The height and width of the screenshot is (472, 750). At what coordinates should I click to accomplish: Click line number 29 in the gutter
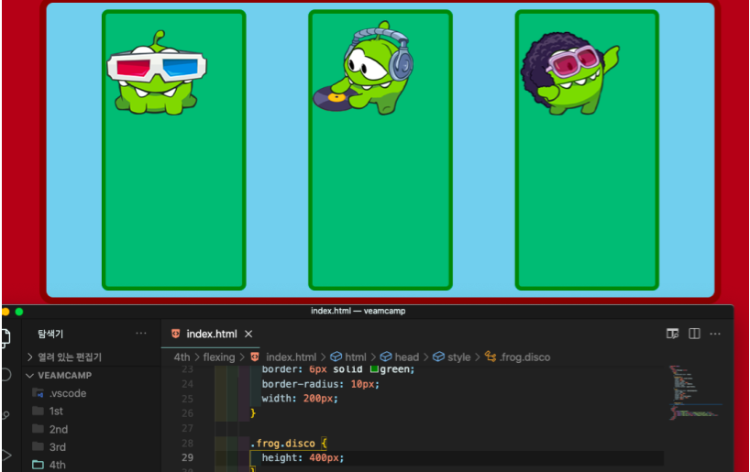pos(187,457)
